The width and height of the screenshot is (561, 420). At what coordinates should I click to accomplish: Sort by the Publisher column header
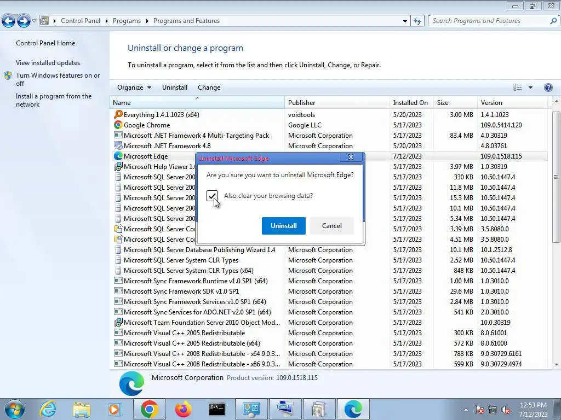coord(337,102)
